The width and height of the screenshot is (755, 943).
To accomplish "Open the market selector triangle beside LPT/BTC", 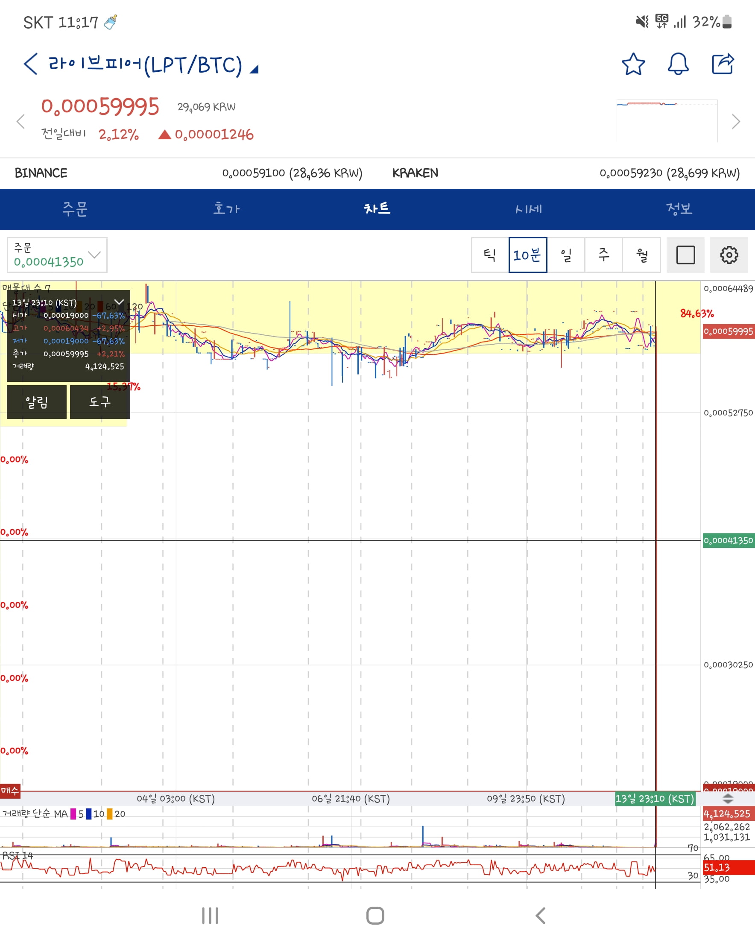I will pos(254,69).
